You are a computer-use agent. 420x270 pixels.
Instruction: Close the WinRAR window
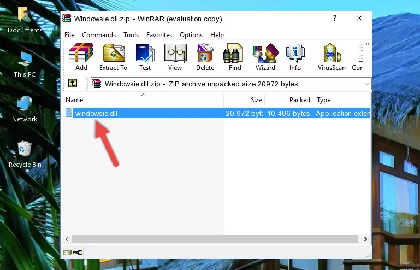[359, 18]
